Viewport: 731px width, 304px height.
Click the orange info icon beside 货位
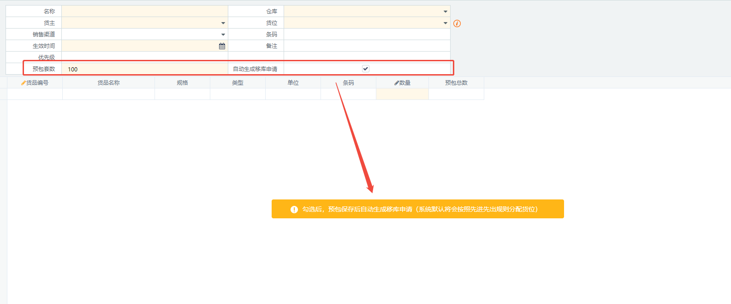click(x=457, y=23)
